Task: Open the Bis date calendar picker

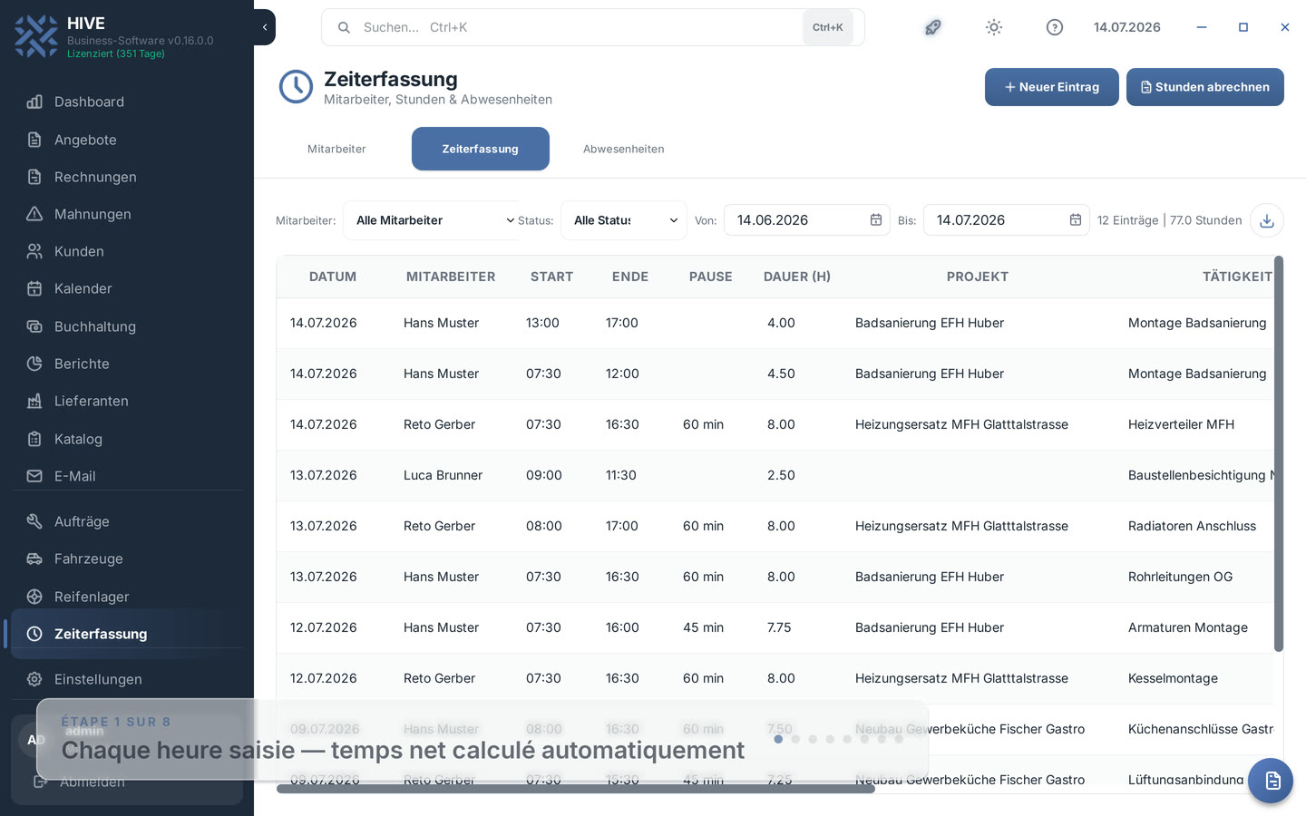Action: [1076, 219]
